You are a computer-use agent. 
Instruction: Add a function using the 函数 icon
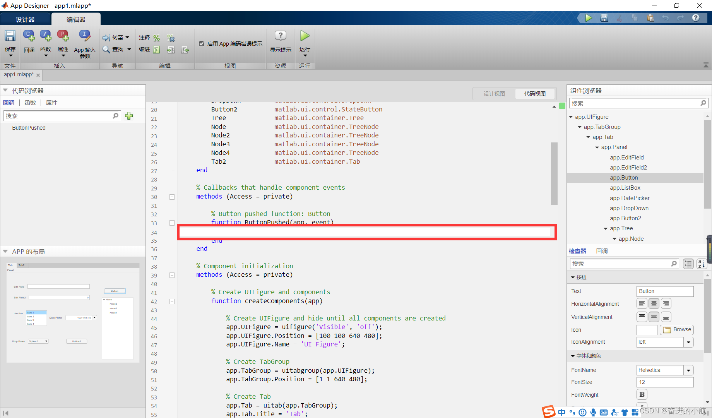tap(46, 36)
